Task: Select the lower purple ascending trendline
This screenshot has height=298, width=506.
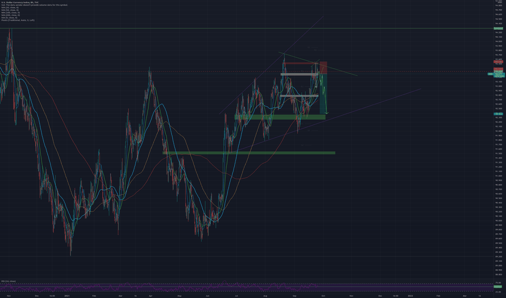Action: tap(326, 120)
